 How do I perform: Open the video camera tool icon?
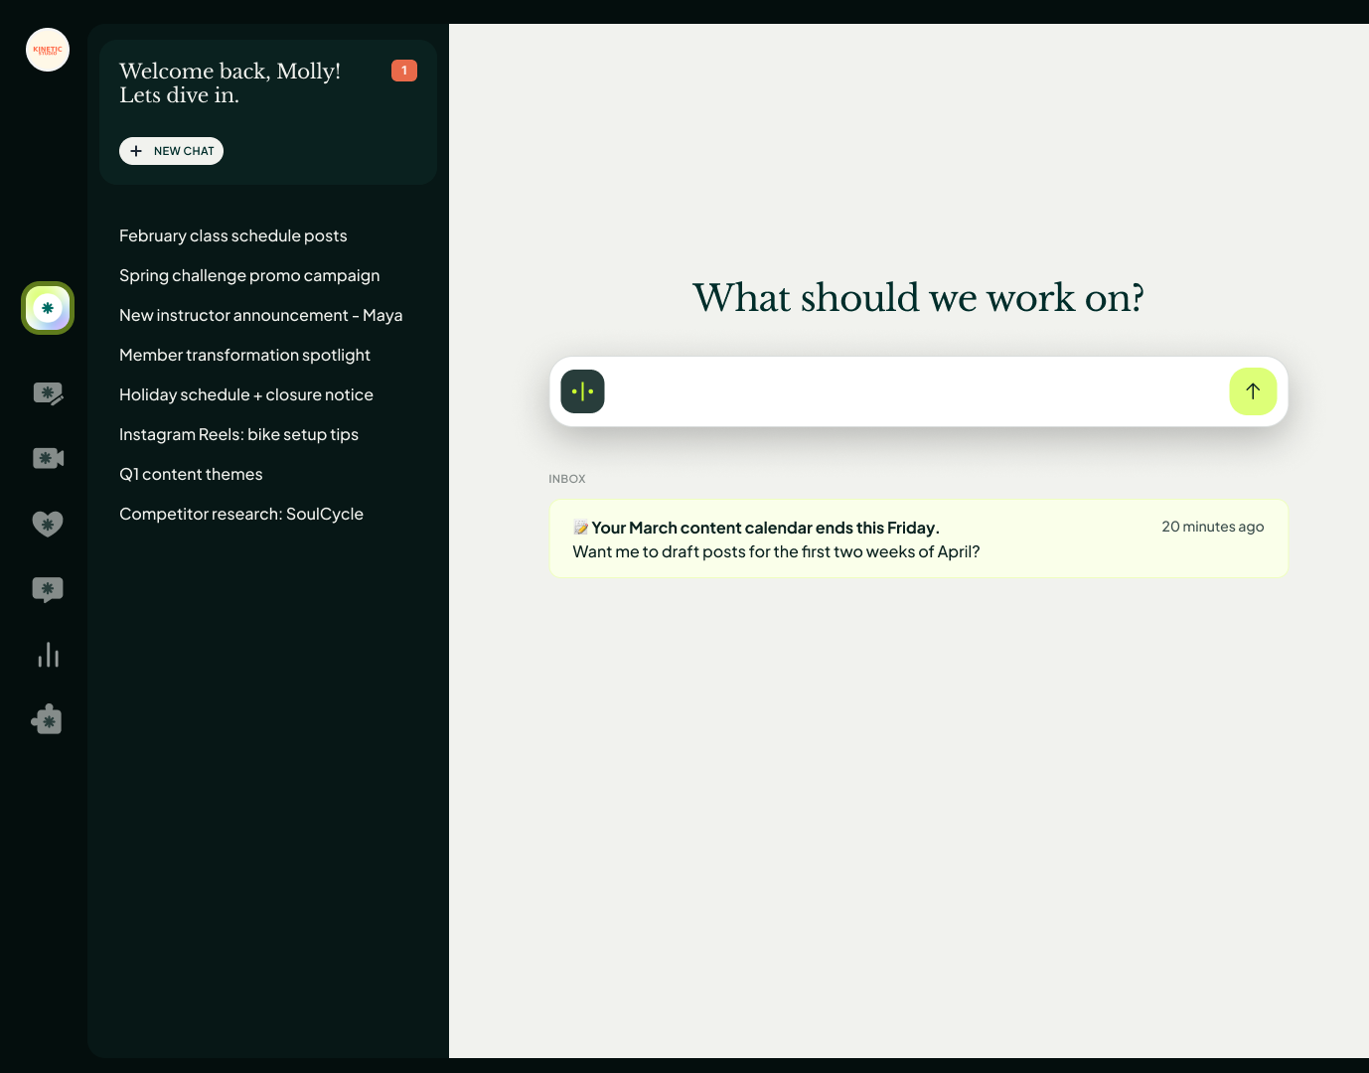(x=48, y=458)
